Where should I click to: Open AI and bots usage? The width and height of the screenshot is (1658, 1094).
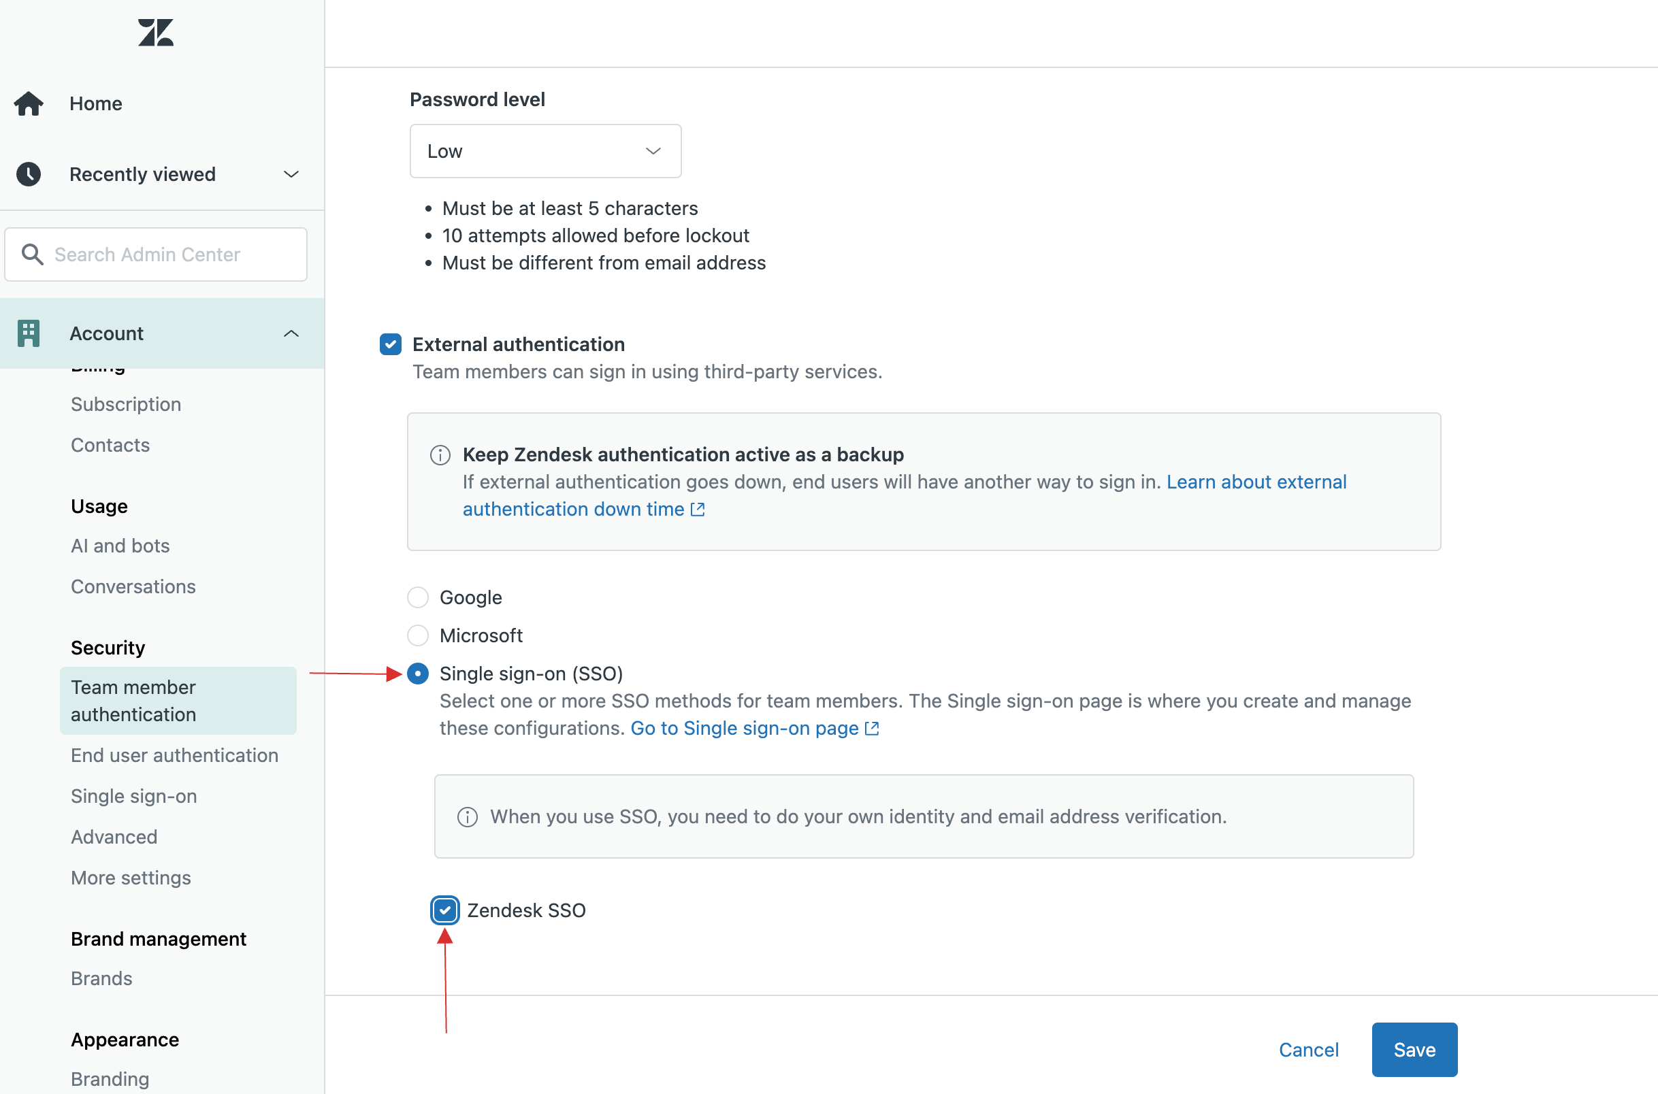(x=120, y=546)
